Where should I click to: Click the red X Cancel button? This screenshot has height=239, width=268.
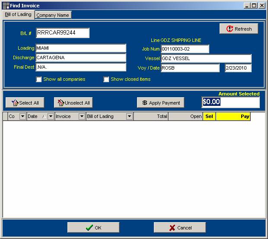[x=180, y=227]
